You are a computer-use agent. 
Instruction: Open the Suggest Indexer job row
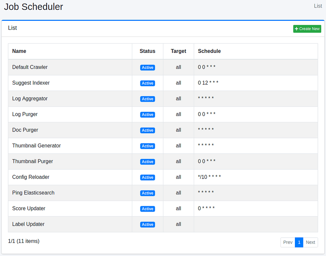click(31, 83)
